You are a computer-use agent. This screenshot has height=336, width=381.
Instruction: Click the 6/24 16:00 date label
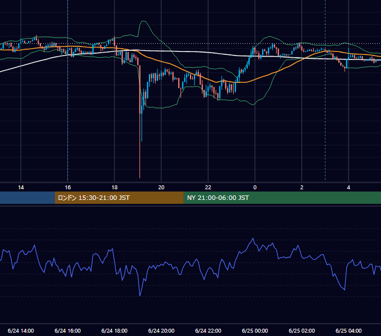(68, 330)
